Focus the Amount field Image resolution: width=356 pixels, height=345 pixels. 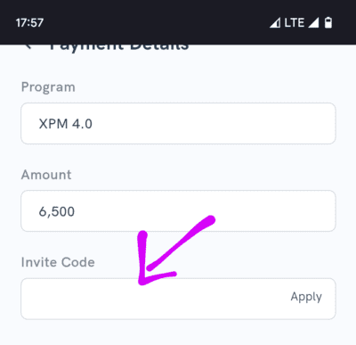(x=178, y=211)
